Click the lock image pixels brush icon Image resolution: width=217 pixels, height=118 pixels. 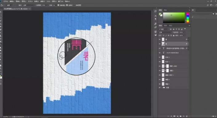coord(166,36)
